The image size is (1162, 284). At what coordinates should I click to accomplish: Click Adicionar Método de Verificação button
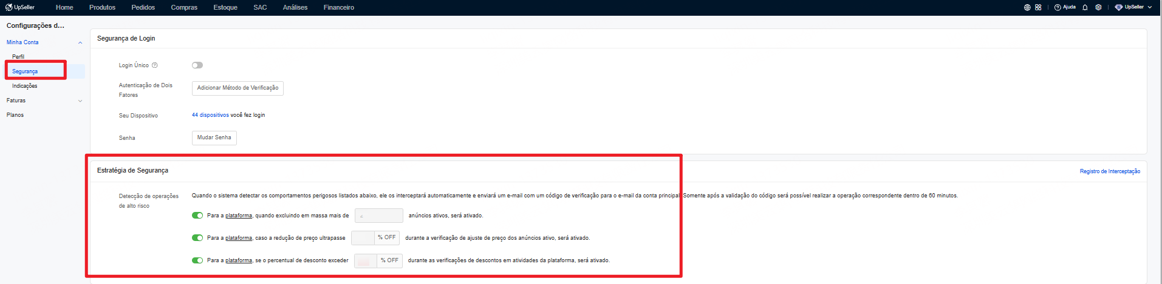pyautogui.click(x=238, y=88)
